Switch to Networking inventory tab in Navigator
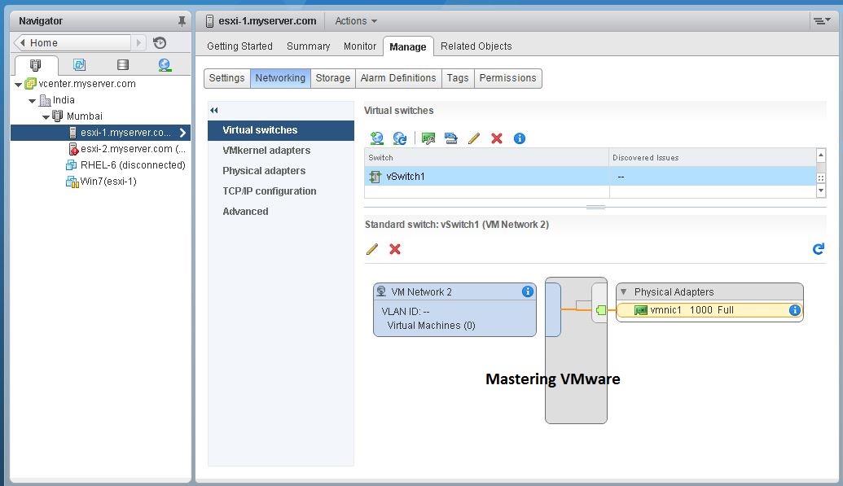The height and width of the screenshot is (486, 843). coord(165,65)
